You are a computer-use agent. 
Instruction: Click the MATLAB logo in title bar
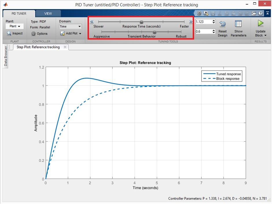5,5
